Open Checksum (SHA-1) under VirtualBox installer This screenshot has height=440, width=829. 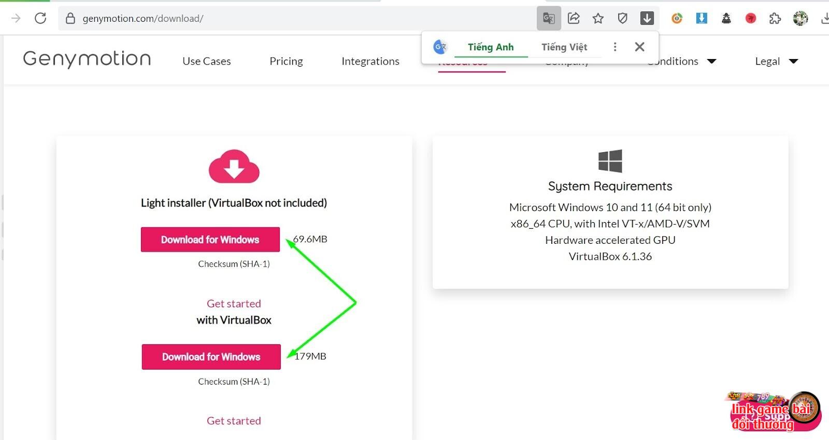234,382
